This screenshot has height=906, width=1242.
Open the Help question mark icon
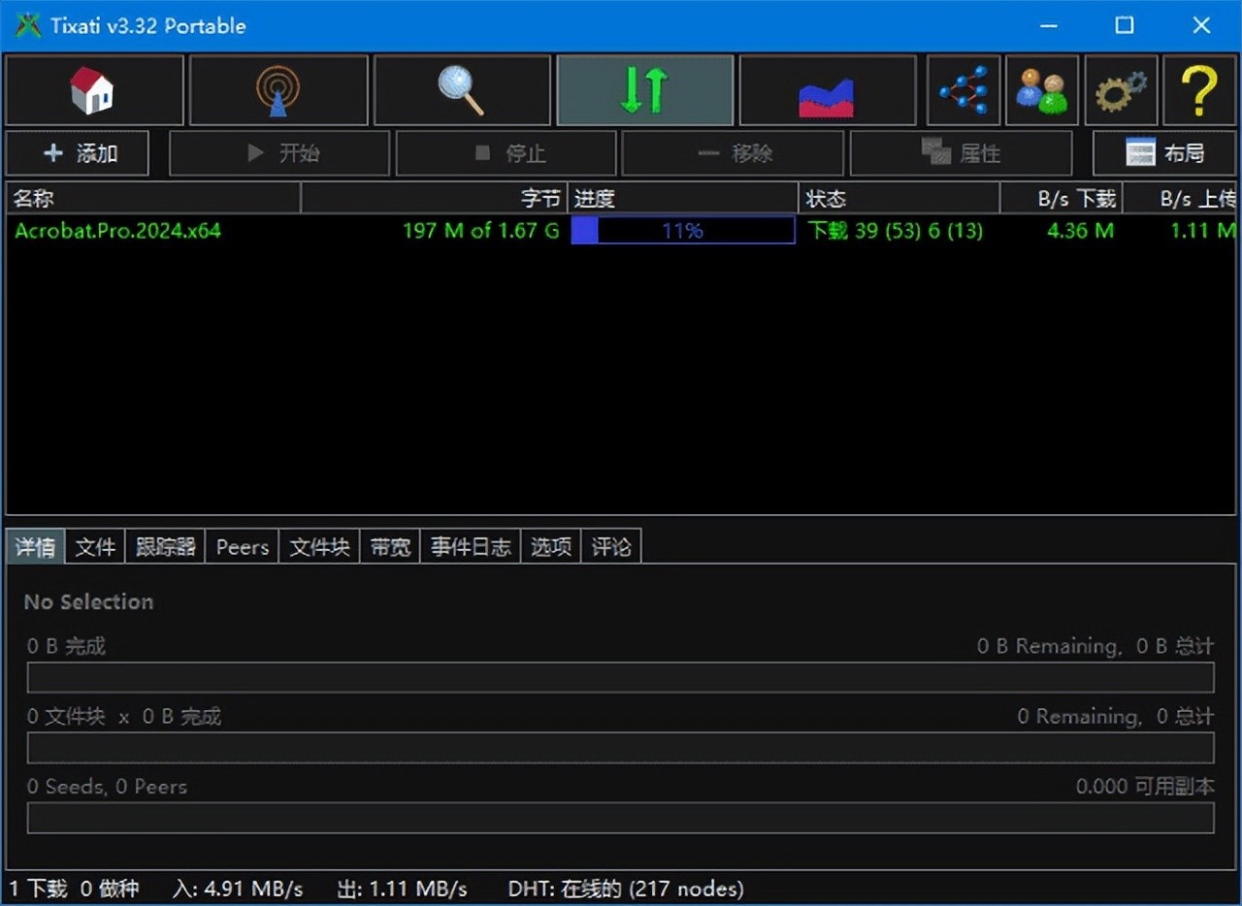tap(1199, 90)
